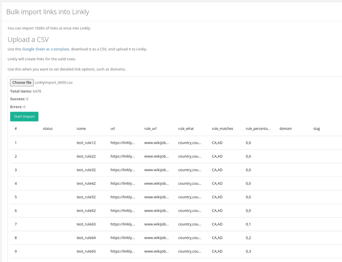Click the LinklyImport_6000.csv filename text

click(55, 83)
